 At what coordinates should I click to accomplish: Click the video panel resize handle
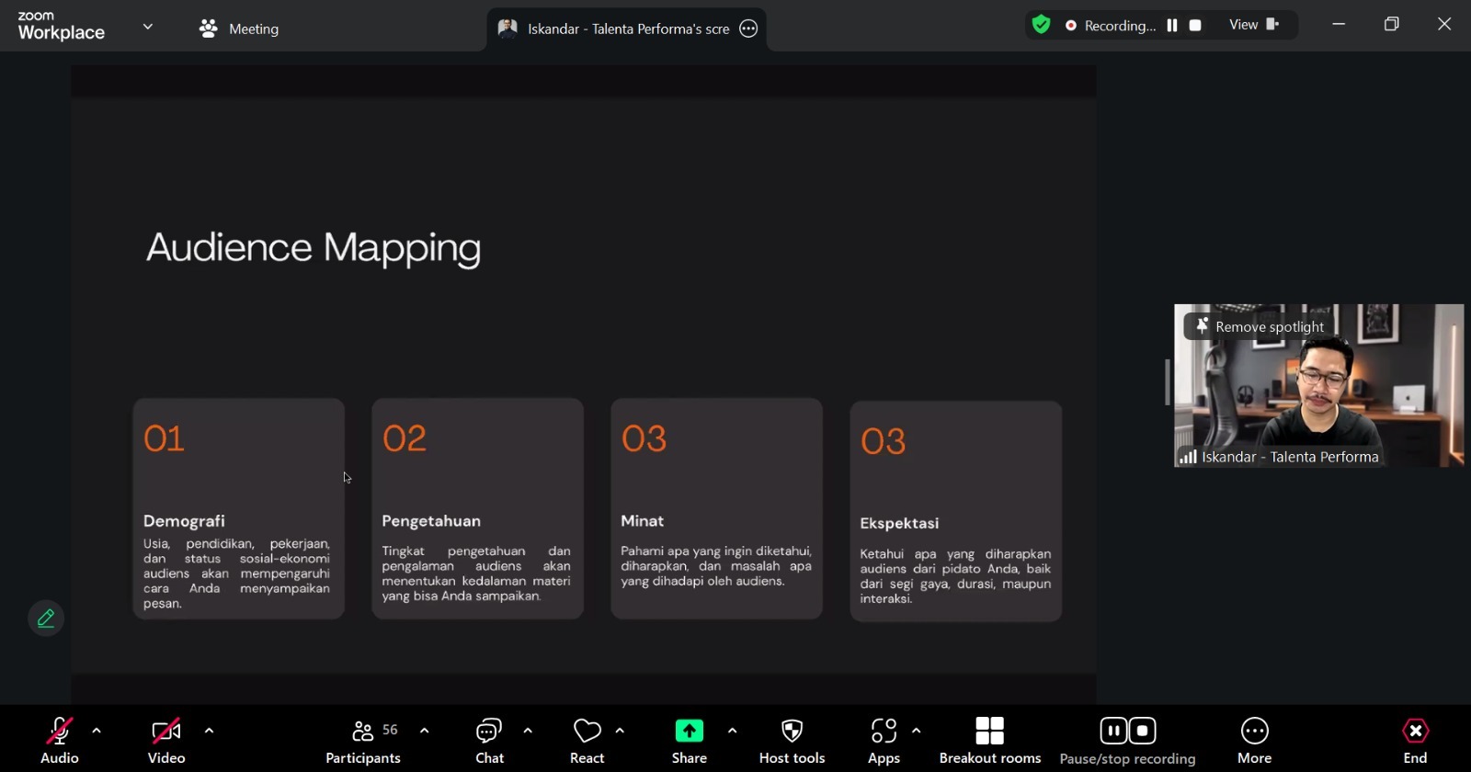pos(1168,382)
